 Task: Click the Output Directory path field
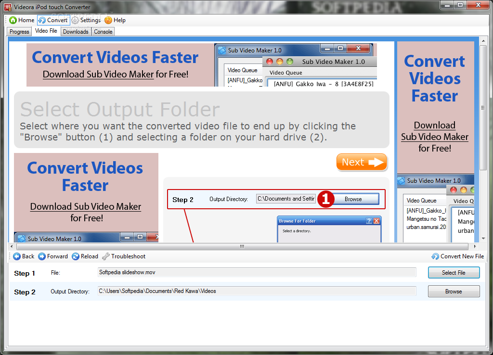point(257,291)
